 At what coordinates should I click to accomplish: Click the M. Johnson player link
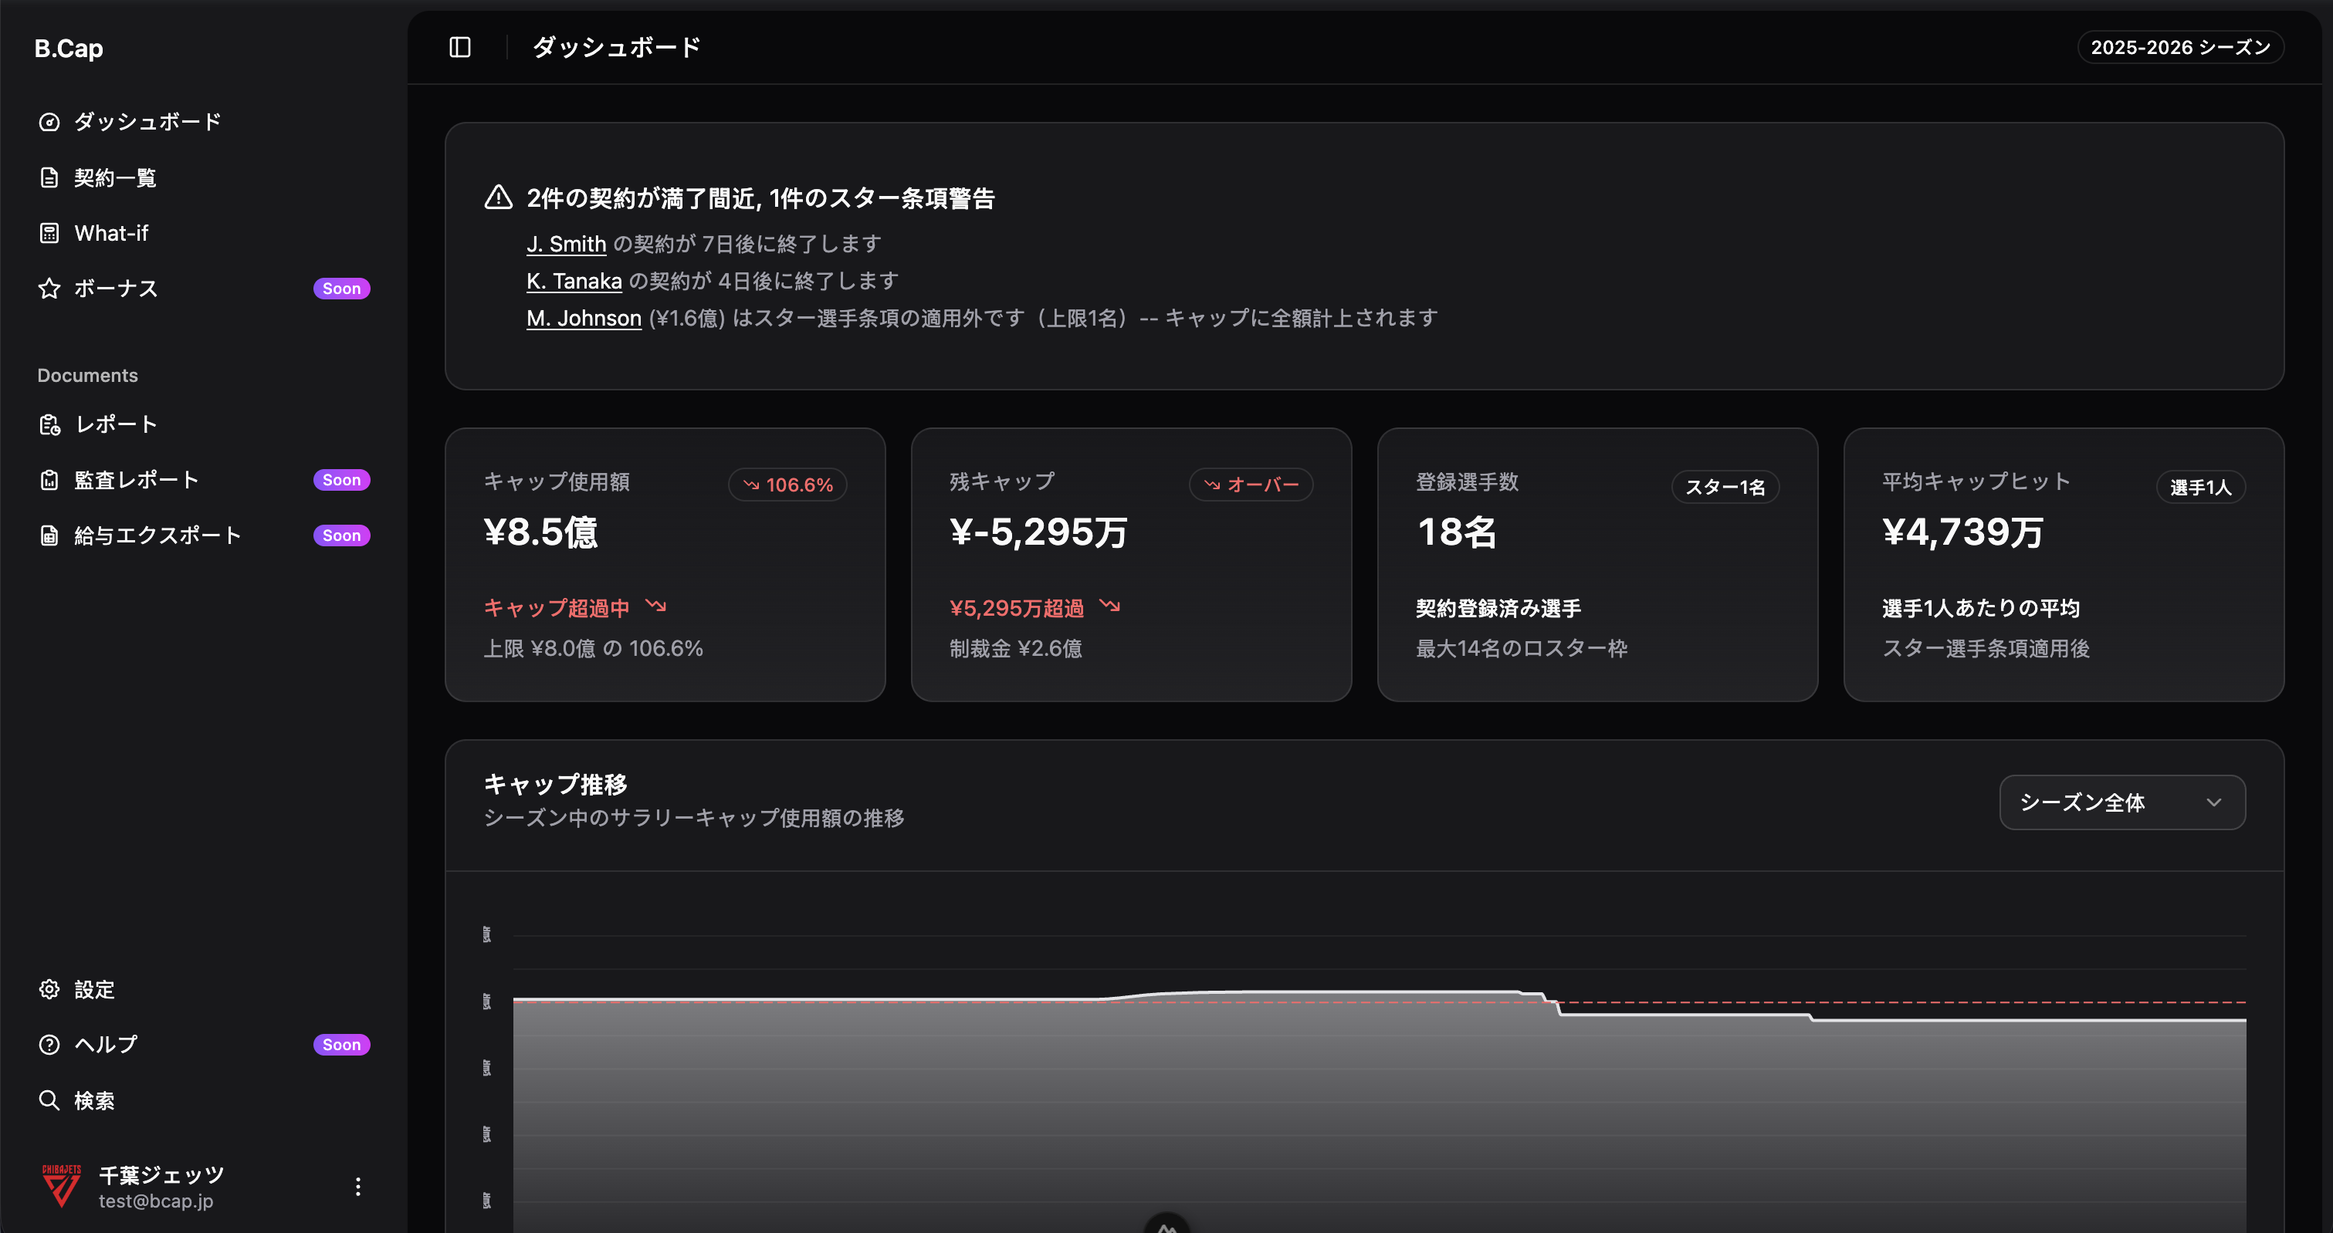tap(584, 317)
